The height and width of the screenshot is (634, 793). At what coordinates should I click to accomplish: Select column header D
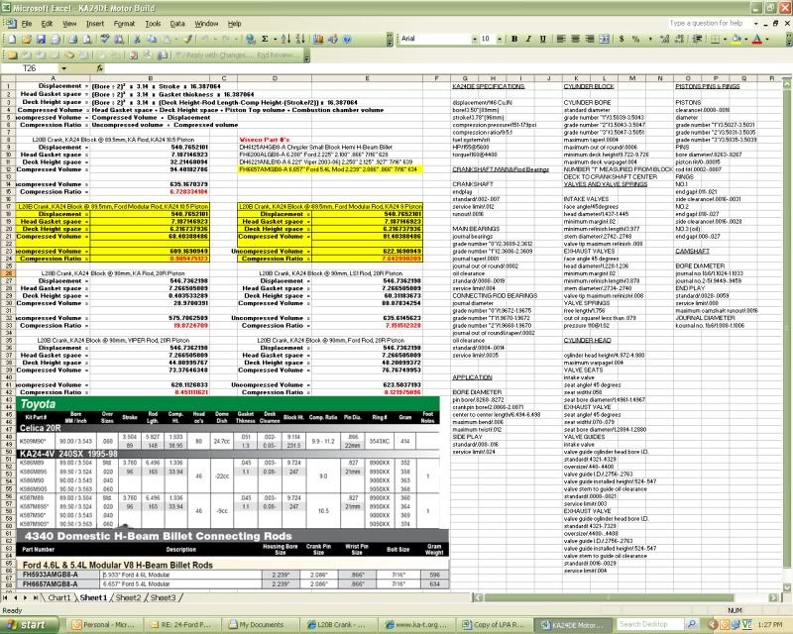click(275, 78)
